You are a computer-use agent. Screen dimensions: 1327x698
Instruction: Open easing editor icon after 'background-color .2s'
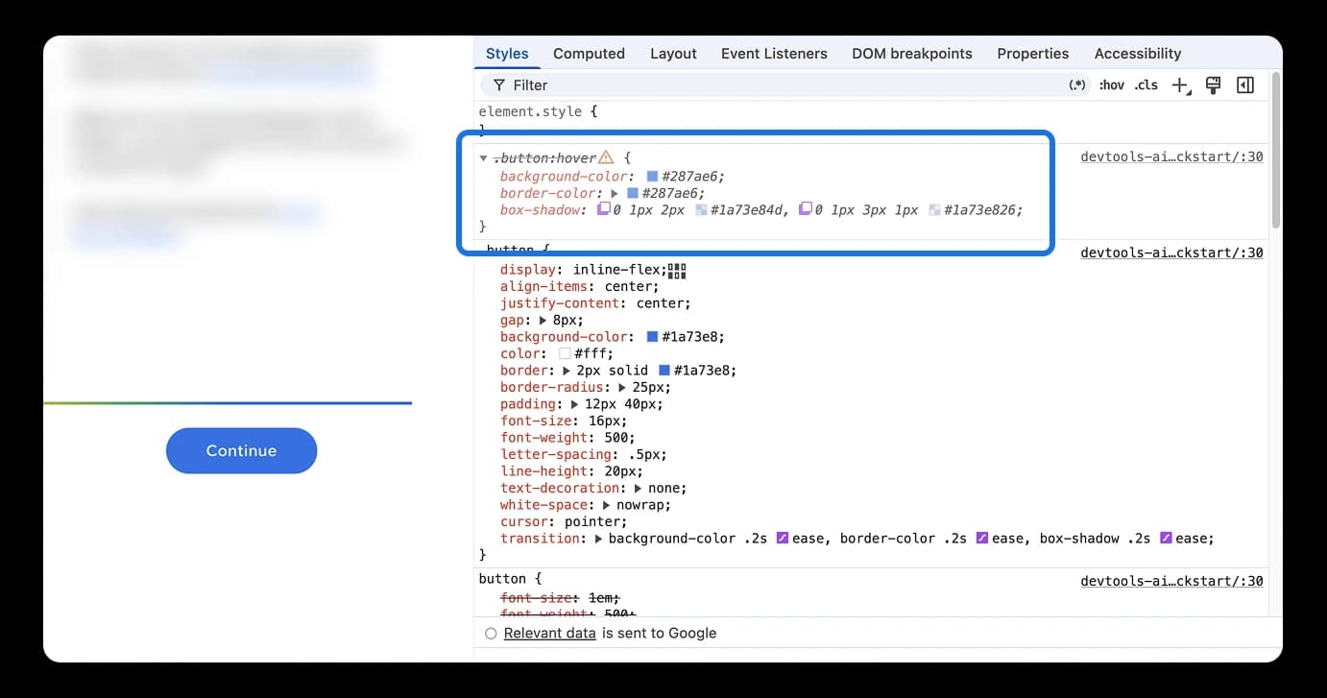(x=783, y=539)
